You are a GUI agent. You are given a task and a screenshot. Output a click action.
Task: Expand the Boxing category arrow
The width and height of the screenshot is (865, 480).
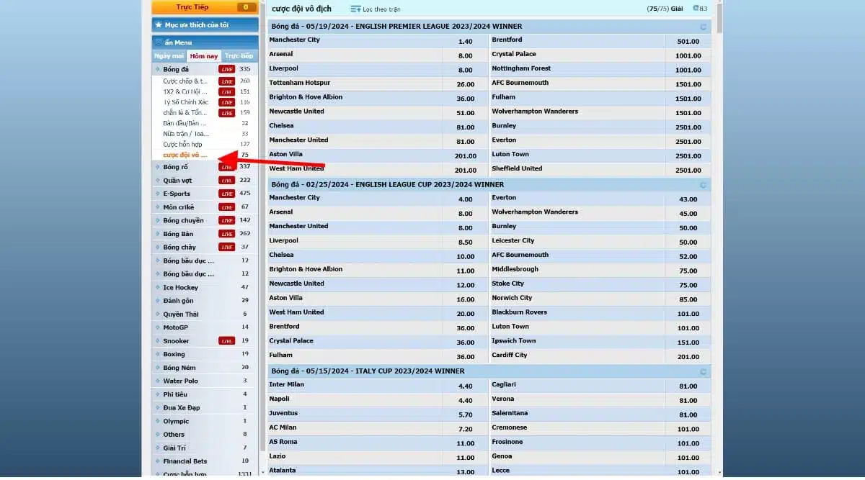157,354
